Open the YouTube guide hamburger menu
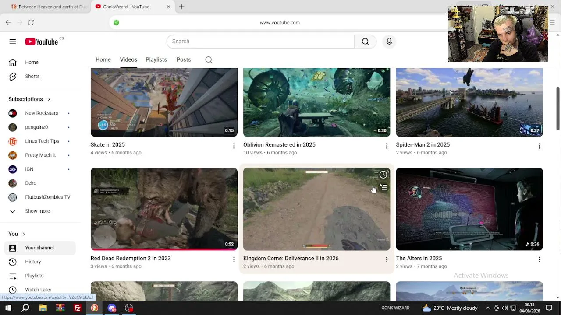The width and height of the screenshot is (561, 315). click(13, 42)
